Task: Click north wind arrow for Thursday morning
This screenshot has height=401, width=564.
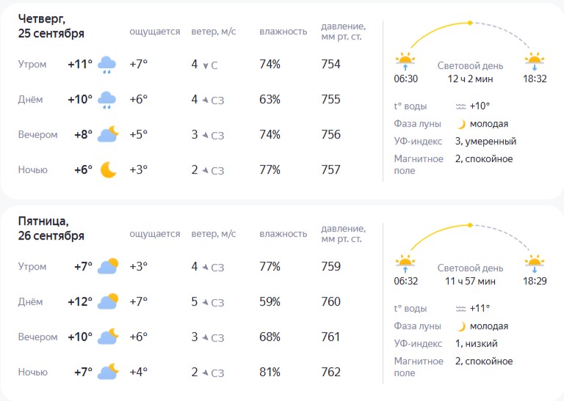Action: pyautogui.click(x=206, y=65)
